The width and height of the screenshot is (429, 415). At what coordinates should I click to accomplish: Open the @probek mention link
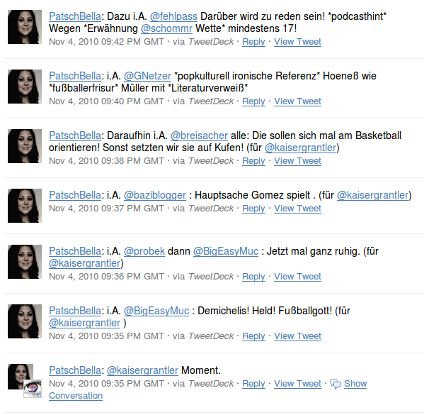(144, 251)
